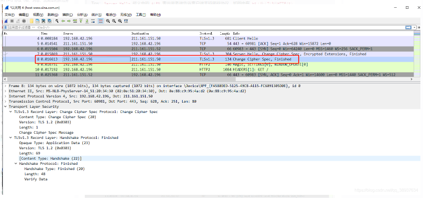Select the '[Content Type: Handshake (22)]' line
The height and width of the screenshot is (198, 423).
click(50, 159)
